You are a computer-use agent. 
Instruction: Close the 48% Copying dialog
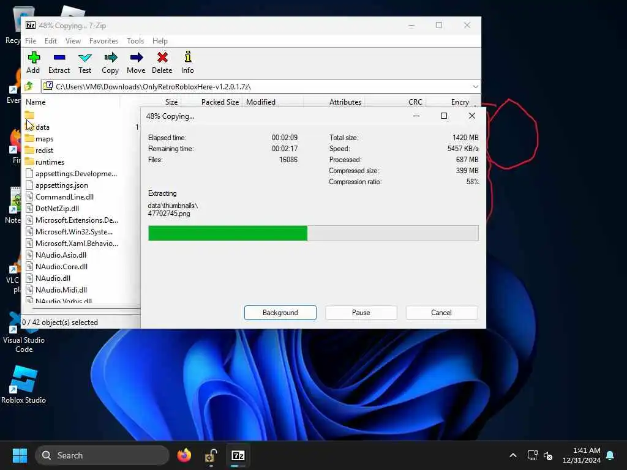(x=472, y=116)
